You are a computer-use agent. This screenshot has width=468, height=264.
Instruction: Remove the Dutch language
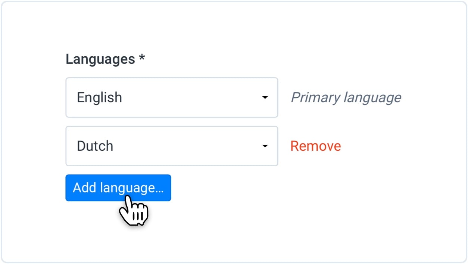coord(315,146)
